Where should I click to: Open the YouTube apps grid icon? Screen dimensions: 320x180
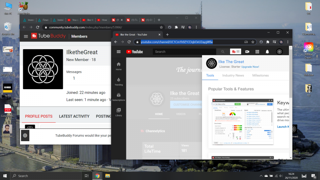coord(257,52)
